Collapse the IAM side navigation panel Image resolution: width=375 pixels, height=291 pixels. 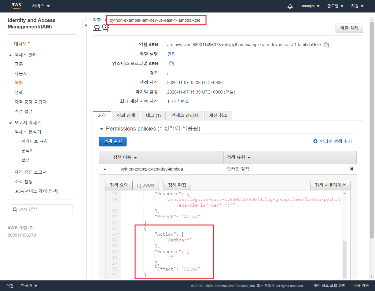click(85, 26)
